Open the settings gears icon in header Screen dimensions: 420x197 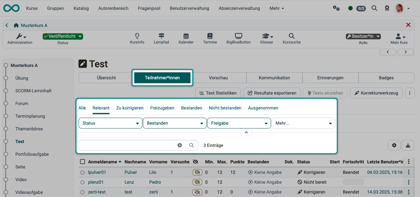coord(336,8)
